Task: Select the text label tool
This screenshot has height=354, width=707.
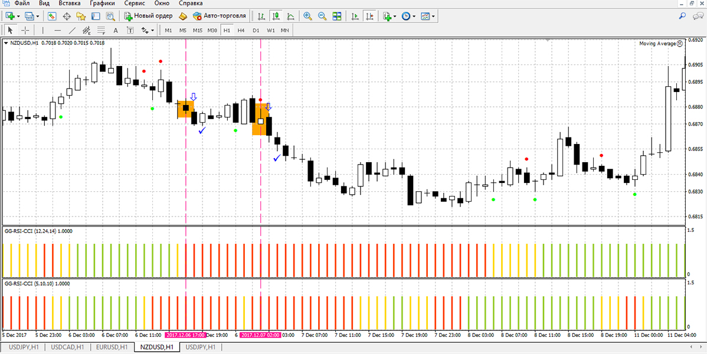Action: (116, 30)
